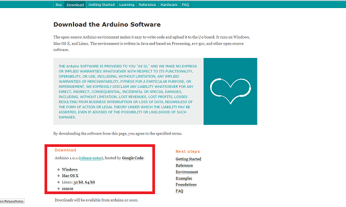Open the Reference navigation tab
The image size is (346, 207).
tap(147, 5)
